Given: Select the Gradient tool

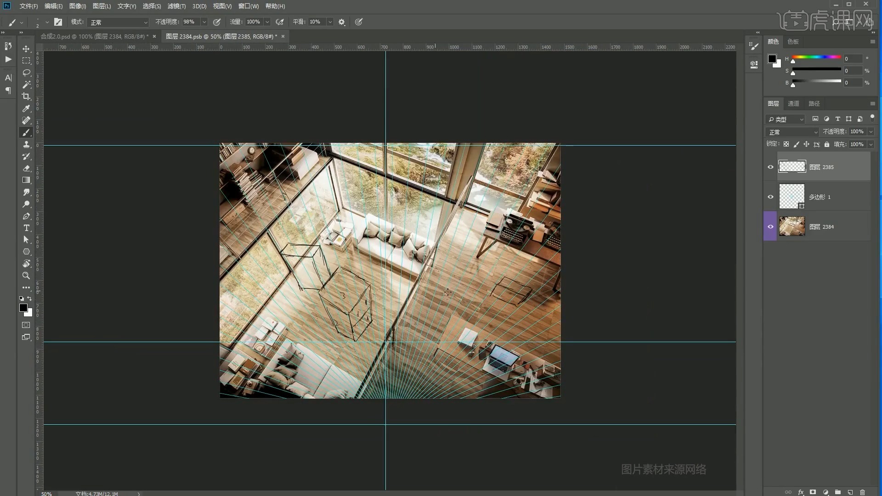Looking at the screenshot, I should click(26, 180).
